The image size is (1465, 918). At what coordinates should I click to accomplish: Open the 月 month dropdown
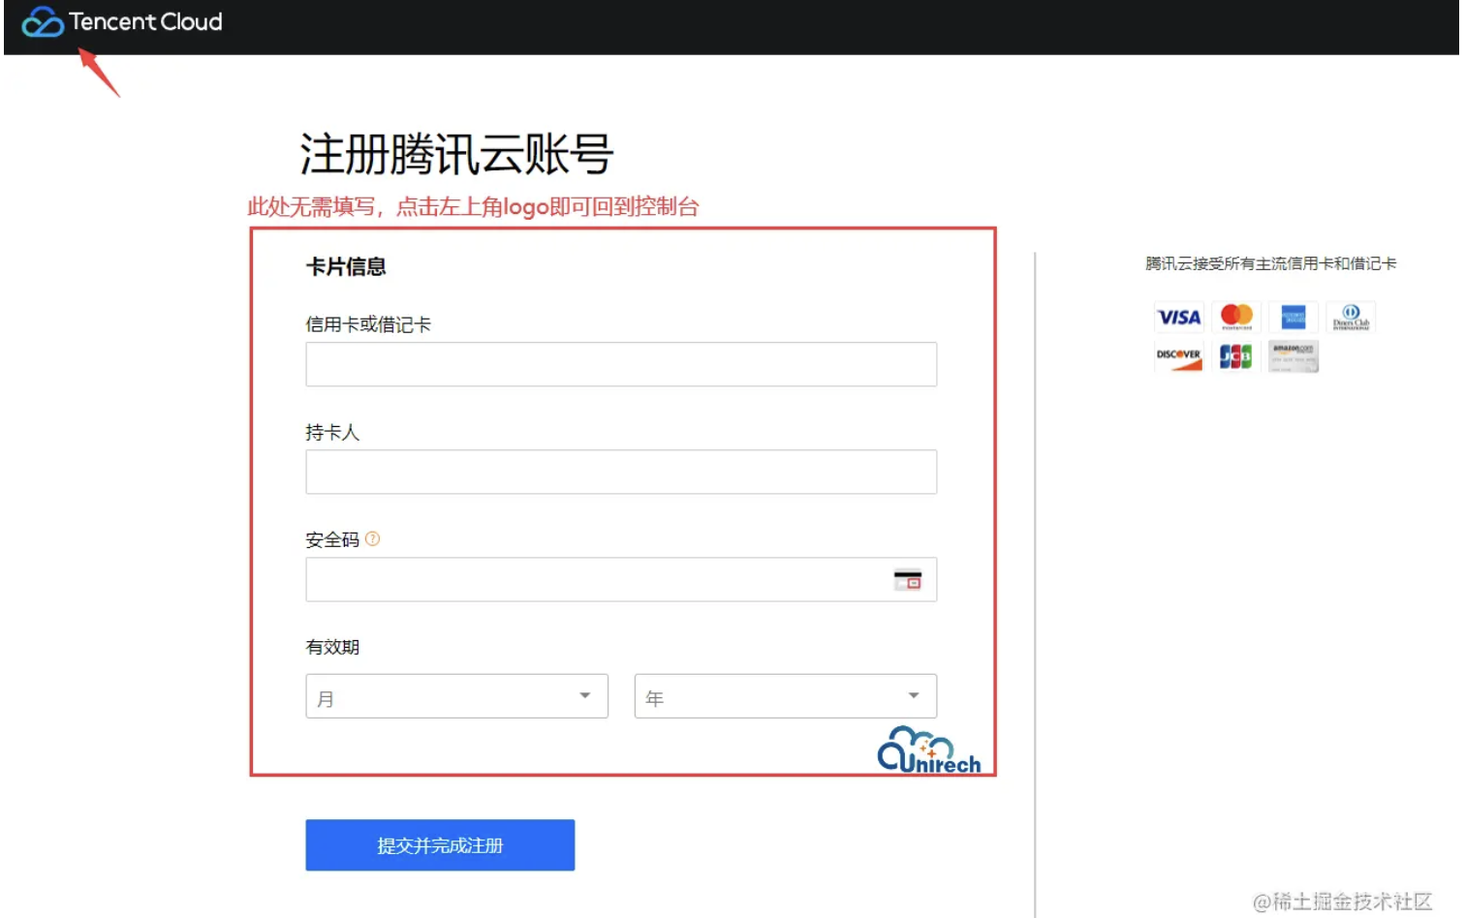(456, 697)
